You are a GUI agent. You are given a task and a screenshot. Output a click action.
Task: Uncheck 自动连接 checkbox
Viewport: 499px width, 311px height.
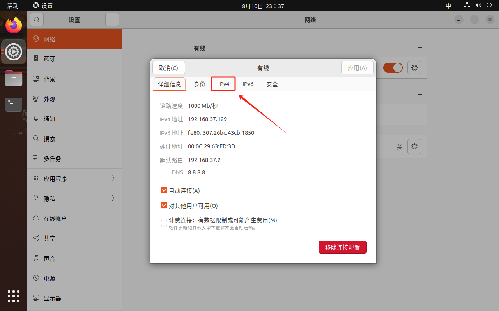coord(164,190)
